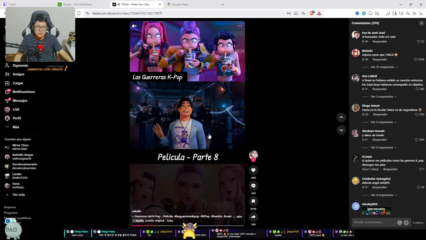Screen dimensions: 426x240
Task: Expand Ver 4 respuestas under Cristhofer Quirog856
Action: click(383, 195)
